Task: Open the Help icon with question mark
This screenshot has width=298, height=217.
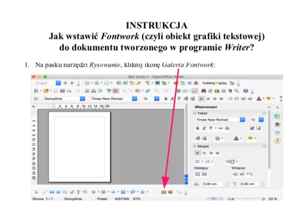Action: pyautogui.click(x=246, y=91)
